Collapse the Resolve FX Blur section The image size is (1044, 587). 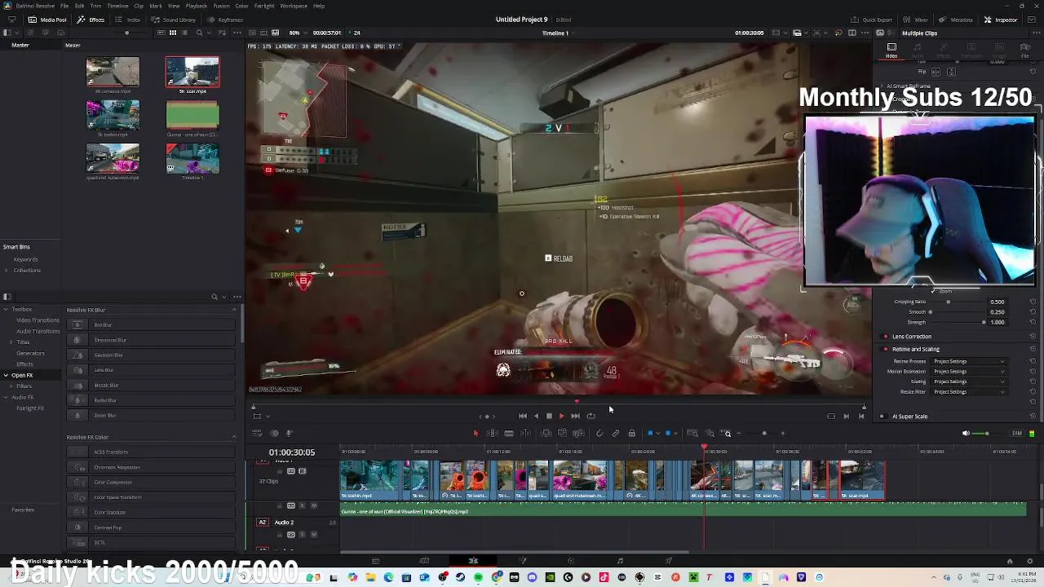click(x=234, y=310)
